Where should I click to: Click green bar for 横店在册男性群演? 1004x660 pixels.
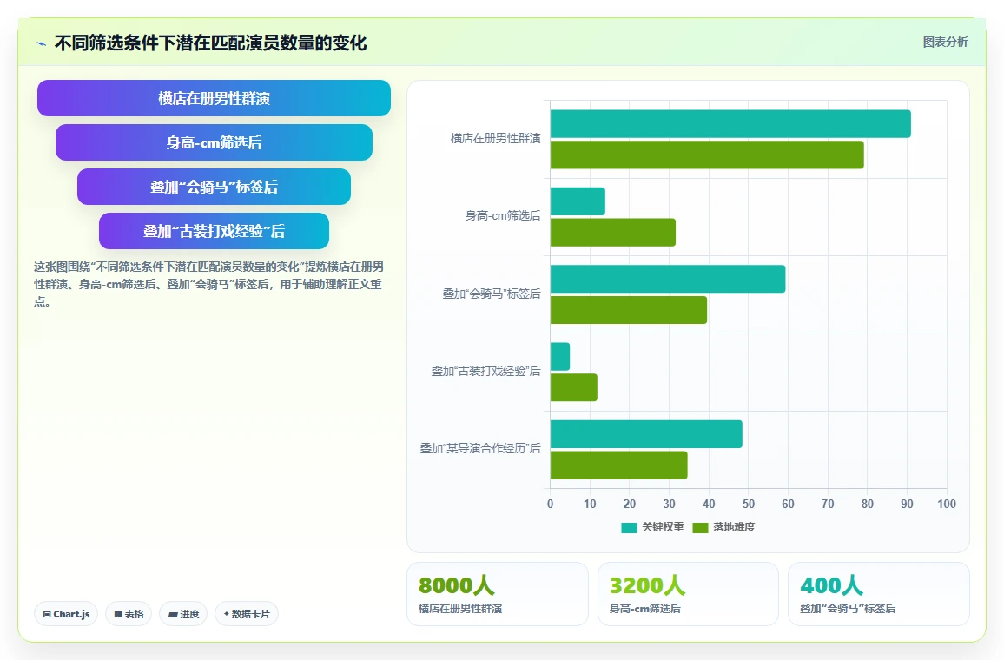coord(707,155)
